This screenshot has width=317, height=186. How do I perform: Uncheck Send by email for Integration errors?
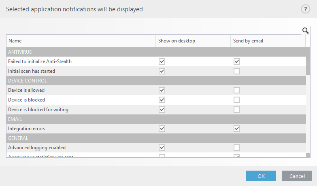coord(237,129)
